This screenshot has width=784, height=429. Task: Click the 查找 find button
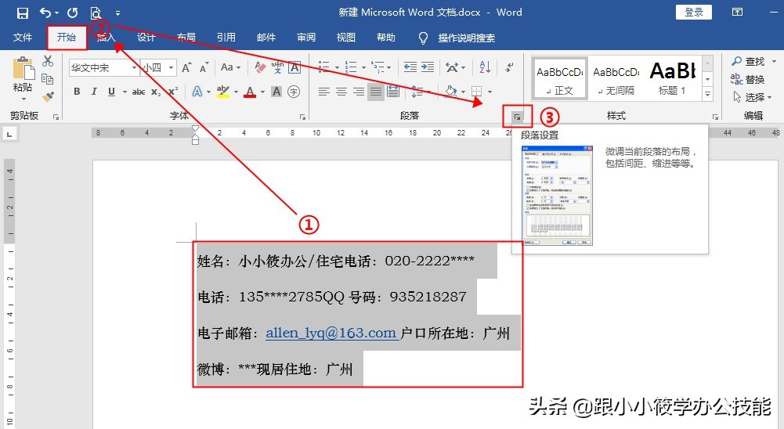coord(748,61)
